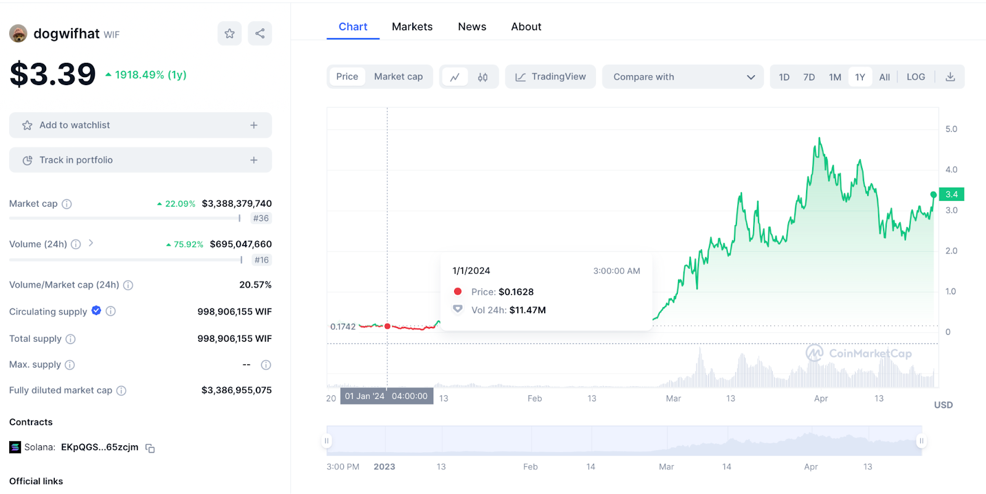Click info icon next to Max. supply label
This screenshot has width=986, height=494.
[70, 365]
